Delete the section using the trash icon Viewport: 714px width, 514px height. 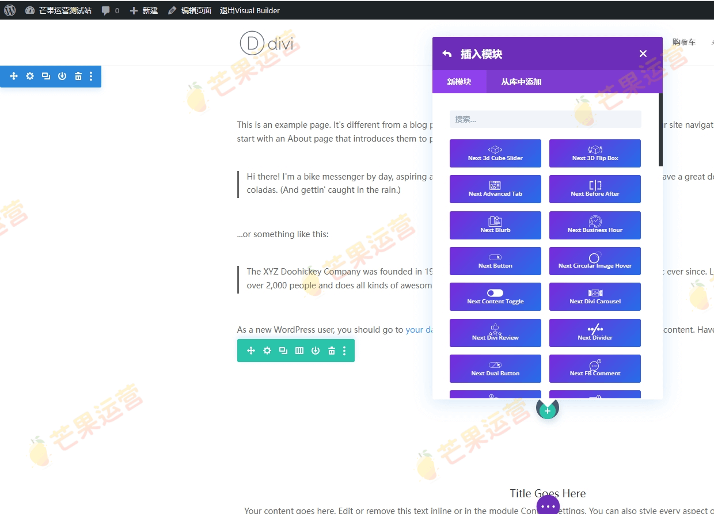tap(78, 75)
